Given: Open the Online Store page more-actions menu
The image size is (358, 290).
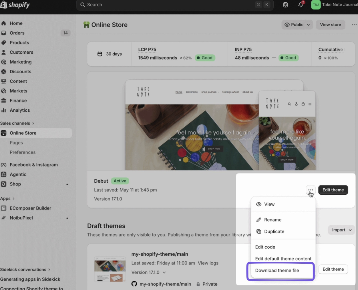Looking at the screenshot, I should (354, 25).
